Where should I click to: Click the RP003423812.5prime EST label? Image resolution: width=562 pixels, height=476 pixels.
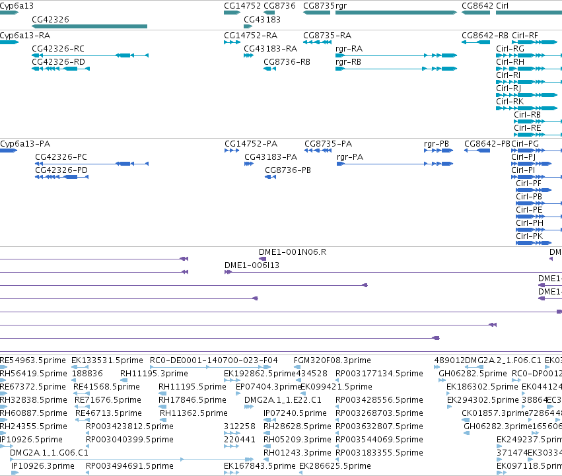(129, 426)
